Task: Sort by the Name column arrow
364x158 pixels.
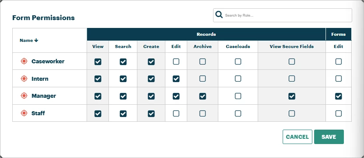Action: pyautogui.click(x=36, y=40)
